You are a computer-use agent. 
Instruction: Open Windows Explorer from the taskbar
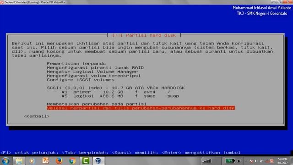point(19,161)
